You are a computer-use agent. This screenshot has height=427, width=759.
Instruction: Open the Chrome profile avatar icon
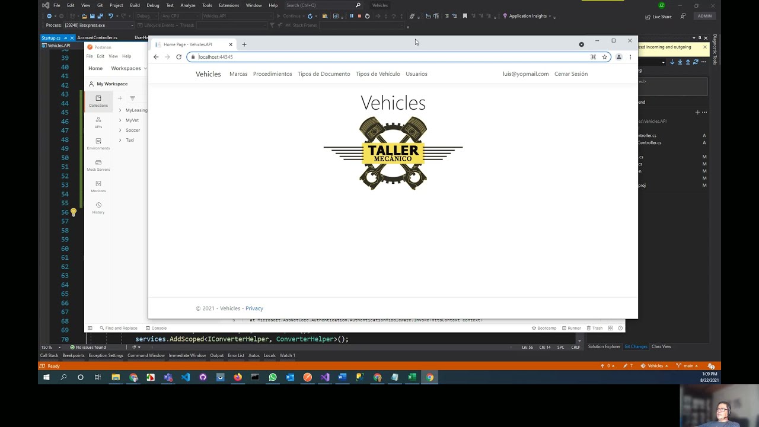pyautogui.click(x=618, y=57)
